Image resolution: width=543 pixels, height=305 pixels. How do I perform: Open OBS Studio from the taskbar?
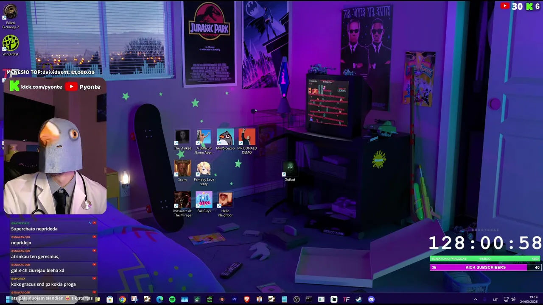[297, 299]
